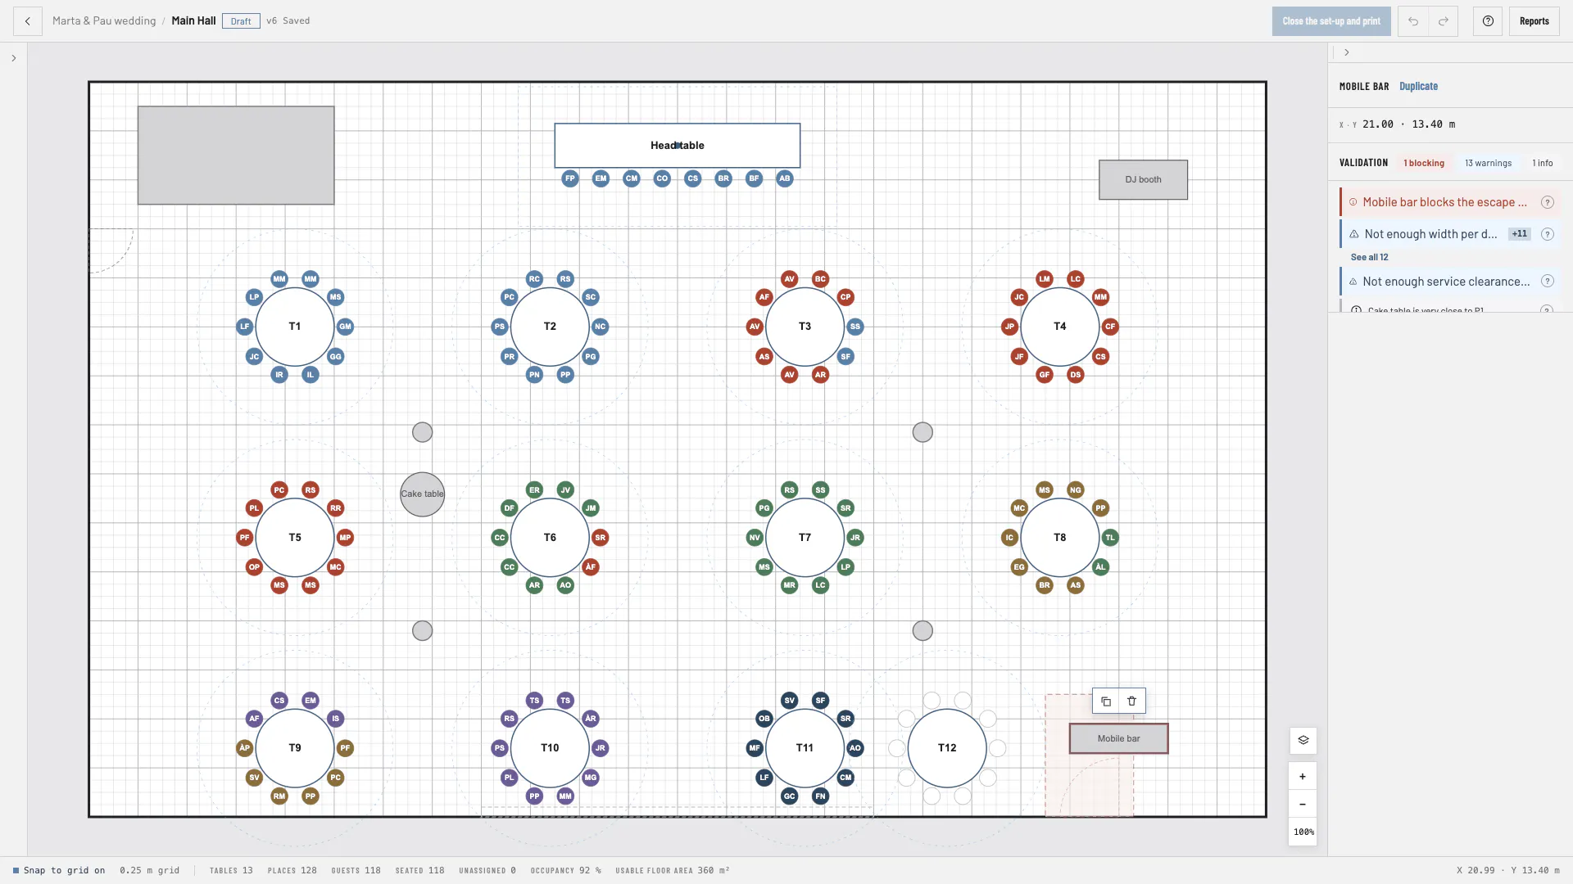Screen dimensions: 1573x884
Task: Open the help icon in top bar
Action: click(1488, 21)
